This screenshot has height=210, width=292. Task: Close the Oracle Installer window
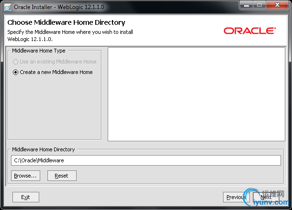tap(277, 5)
